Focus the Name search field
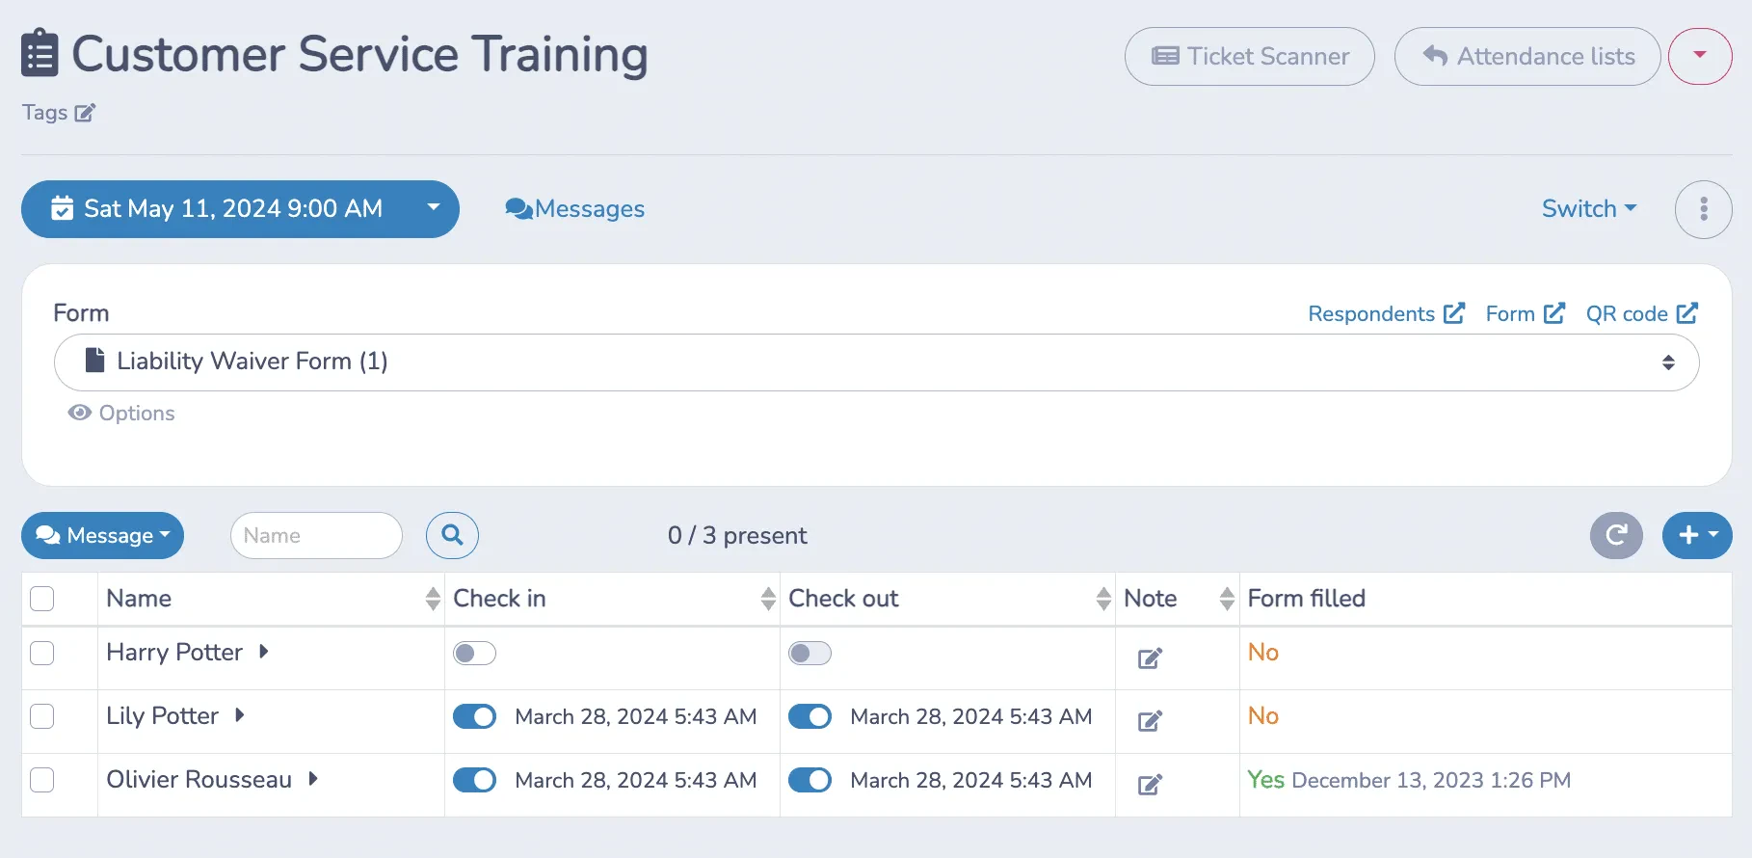This screenshot has width=1752, height=858. coord(316,535)
